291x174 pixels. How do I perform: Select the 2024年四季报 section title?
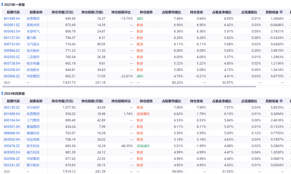(14, 93)
